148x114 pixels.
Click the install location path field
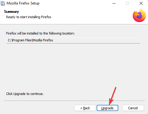coord(73,40)
